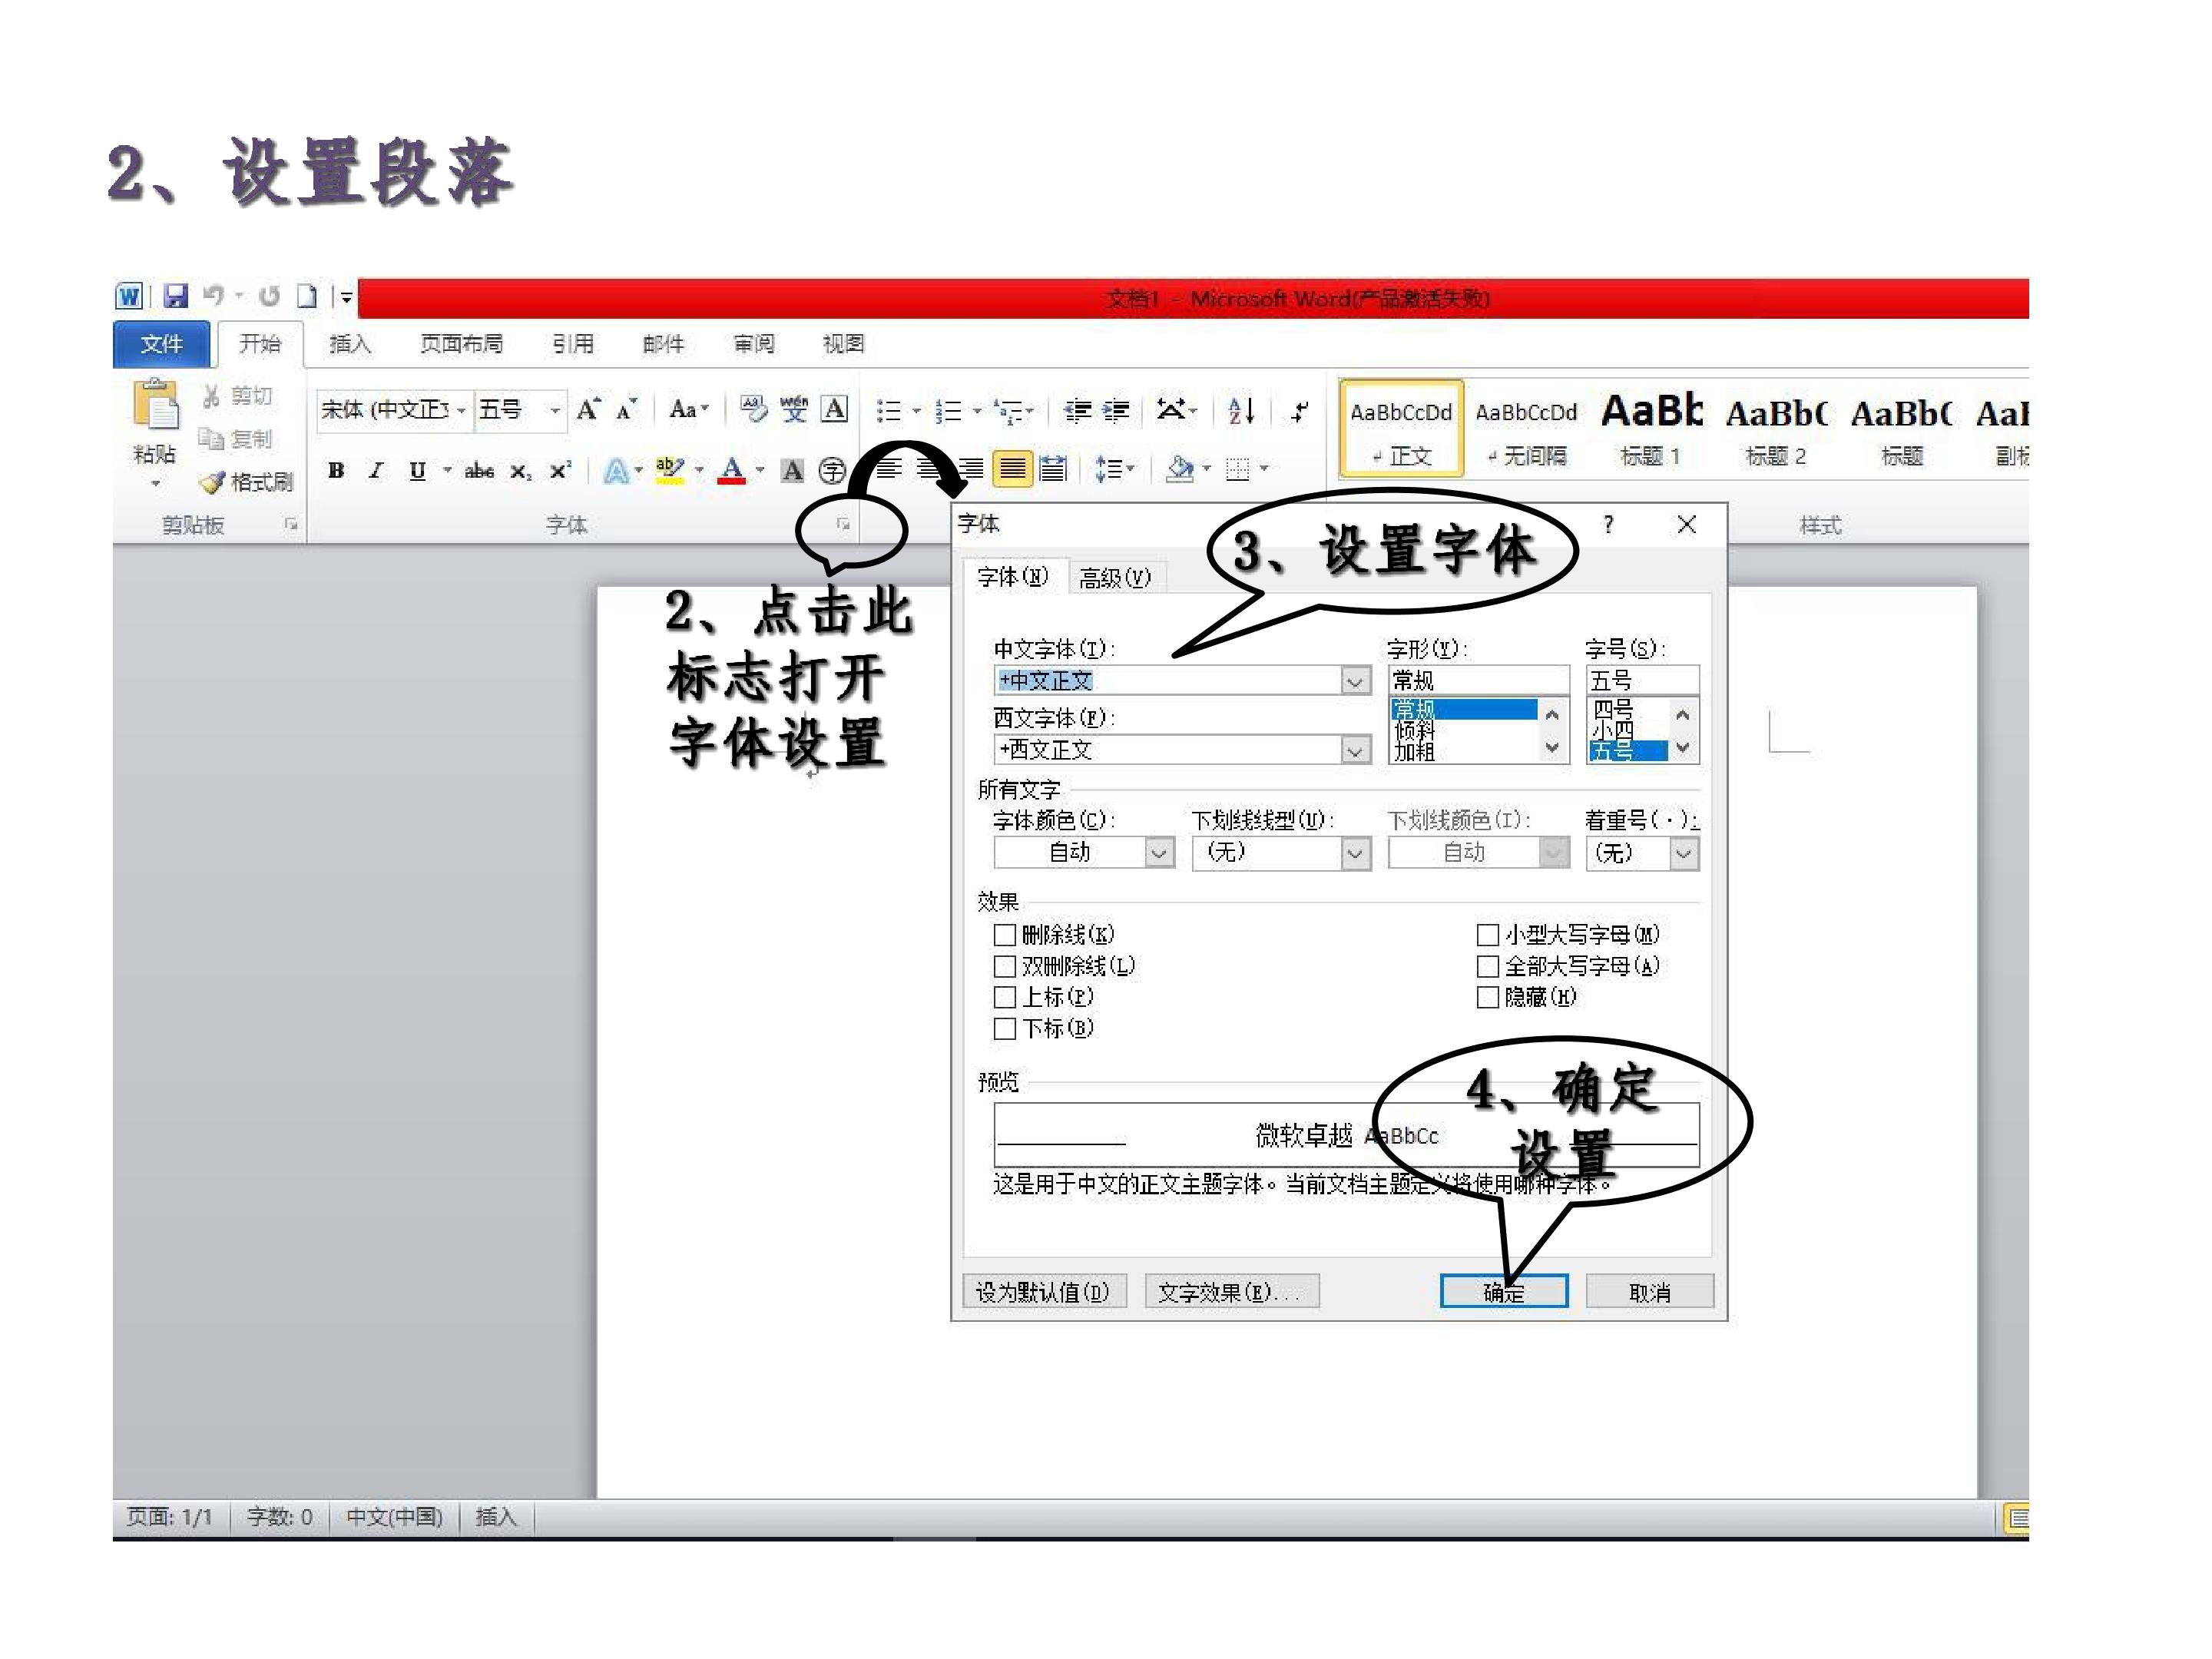The height and width of the screenshot is (1659, 2212).
Task: Switch to the 高级 tab in the font dialog
Action: coord(1115,577)
